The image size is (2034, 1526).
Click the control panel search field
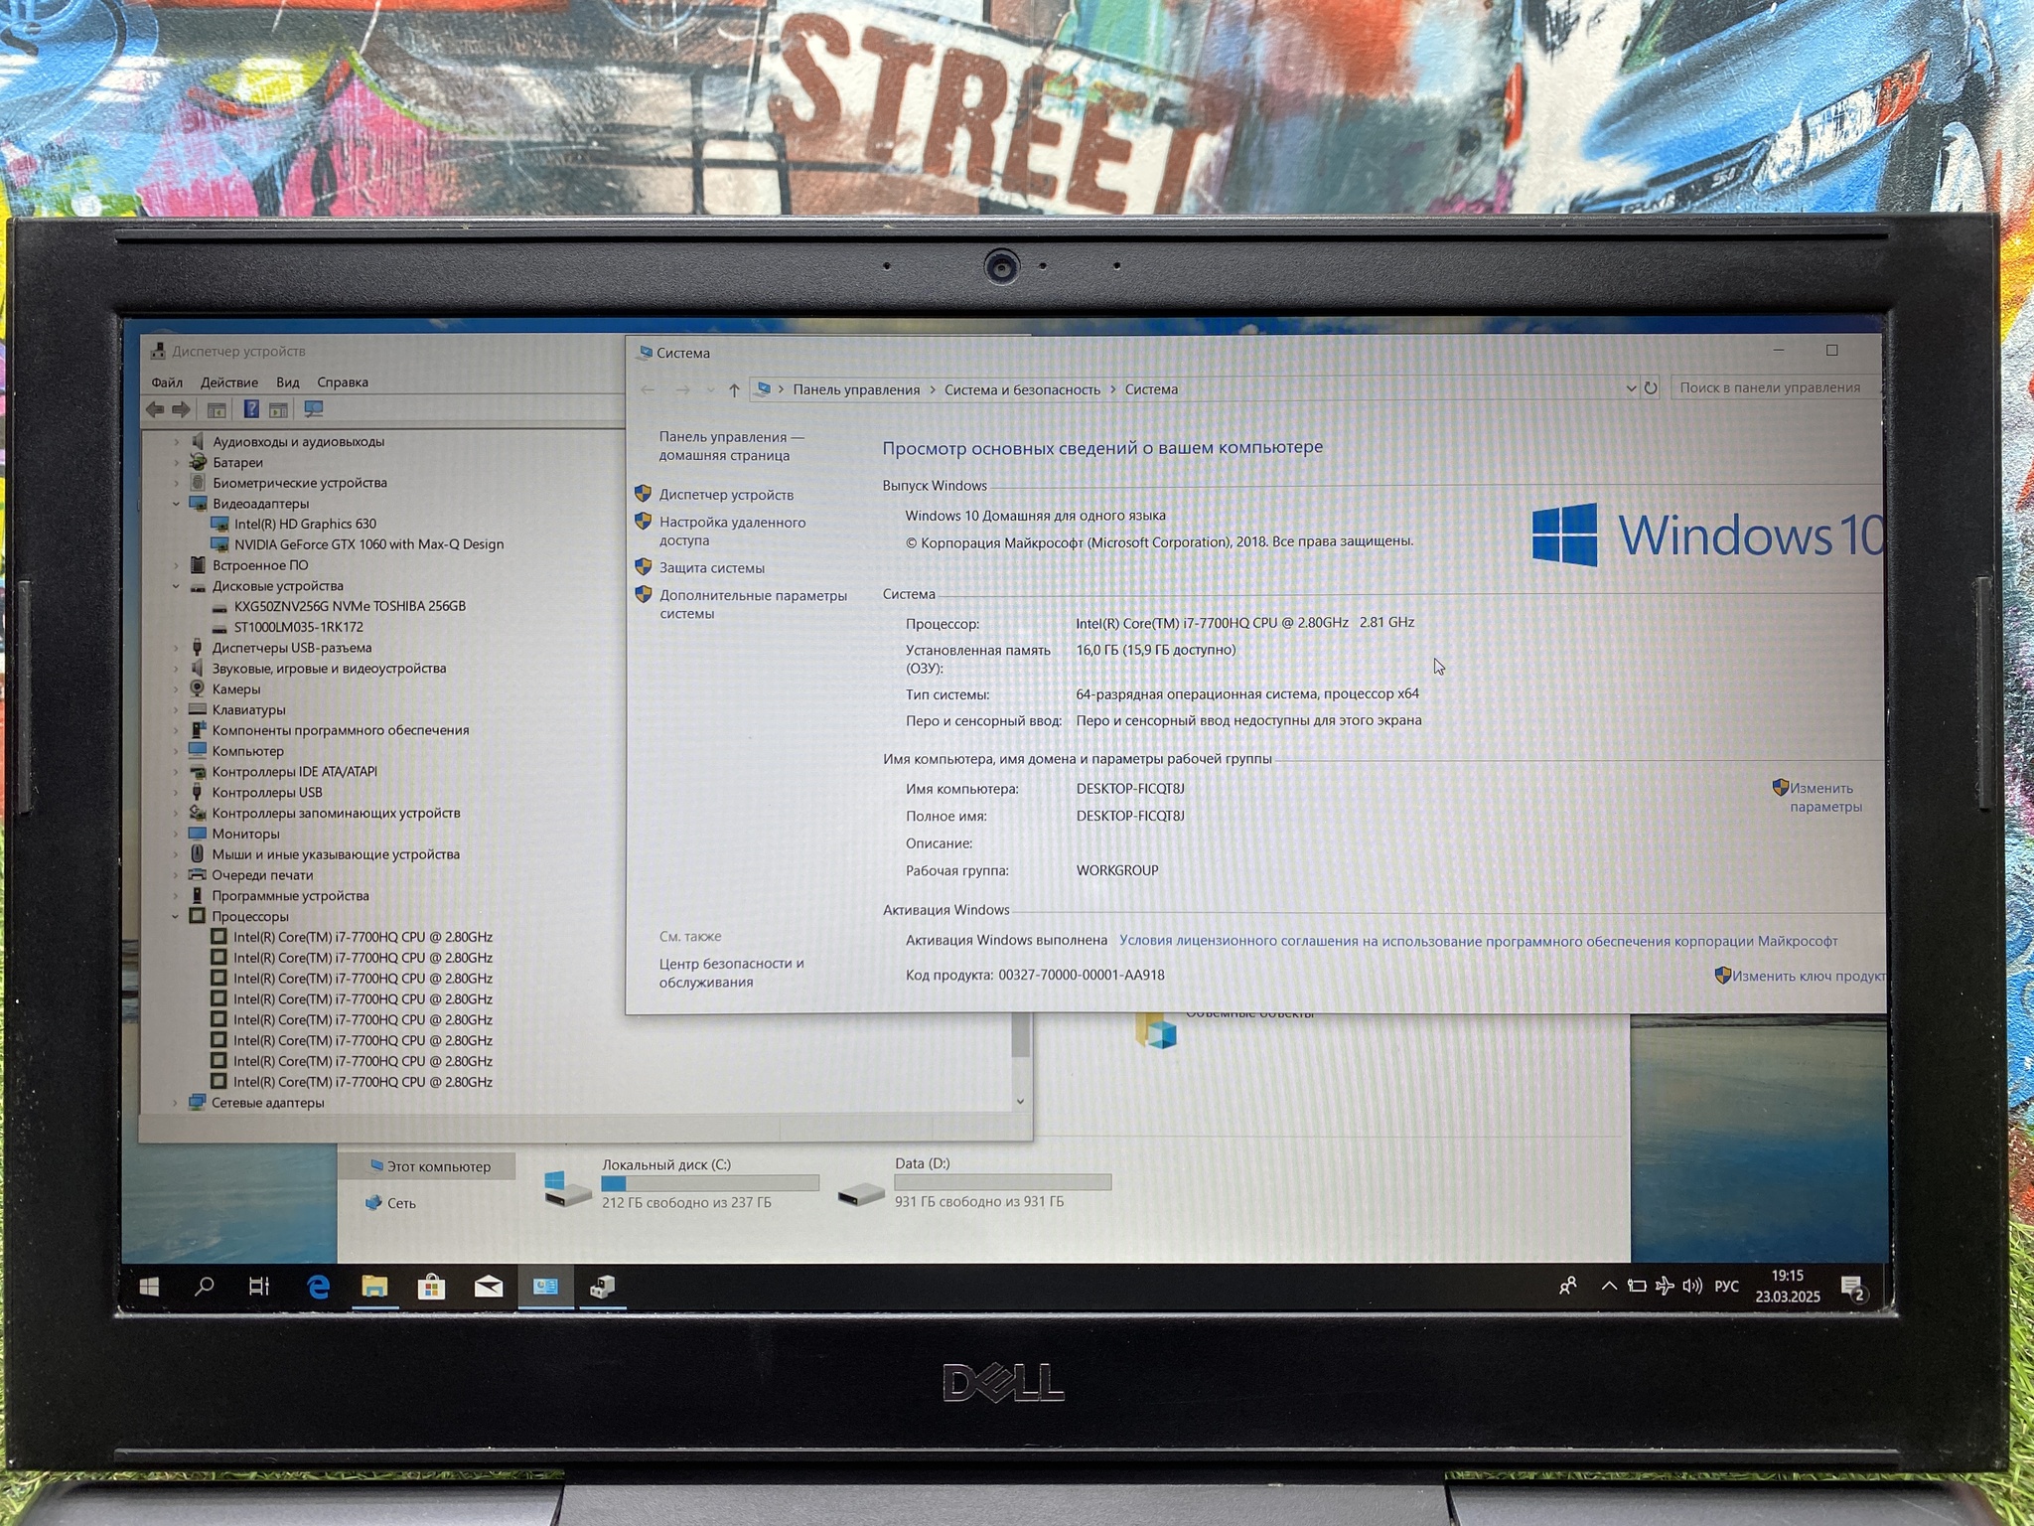click(1770, 387)
